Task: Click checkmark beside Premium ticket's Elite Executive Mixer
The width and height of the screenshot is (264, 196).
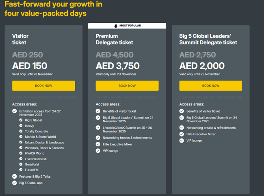Action: click(x=98, y=144)
